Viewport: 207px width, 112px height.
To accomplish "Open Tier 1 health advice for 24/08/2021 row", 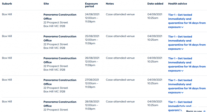I will click(x=187, y=21).
